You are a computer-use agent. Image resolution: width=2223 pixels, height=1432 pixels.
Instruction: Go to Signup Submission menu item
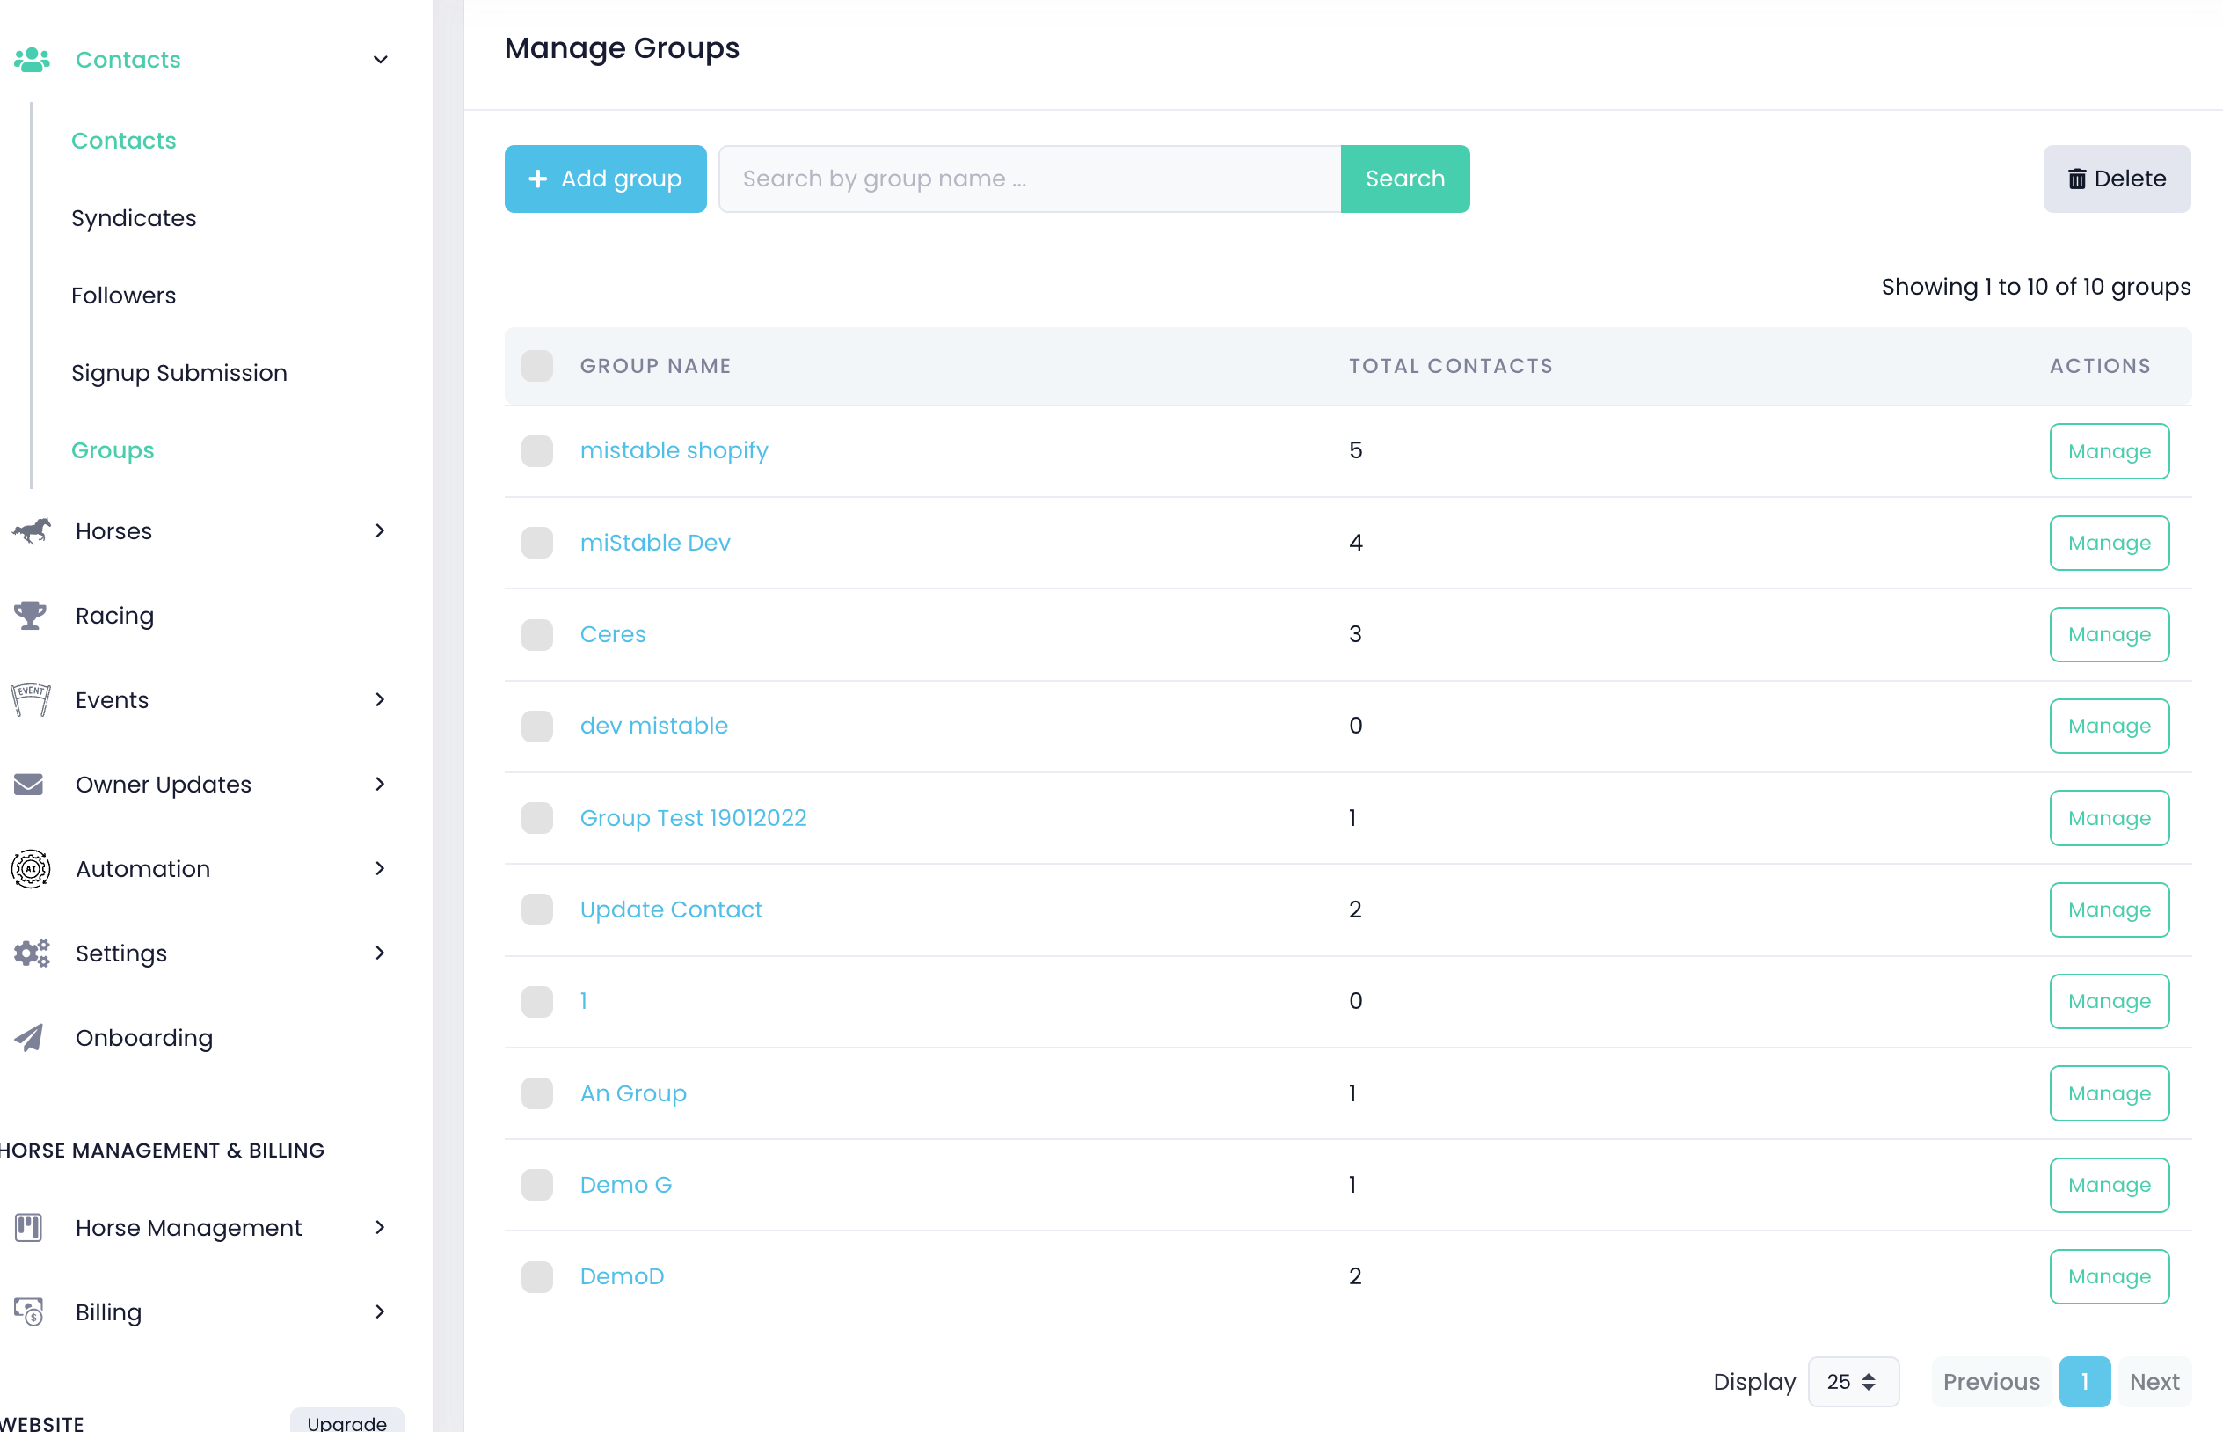coord(179,373)
